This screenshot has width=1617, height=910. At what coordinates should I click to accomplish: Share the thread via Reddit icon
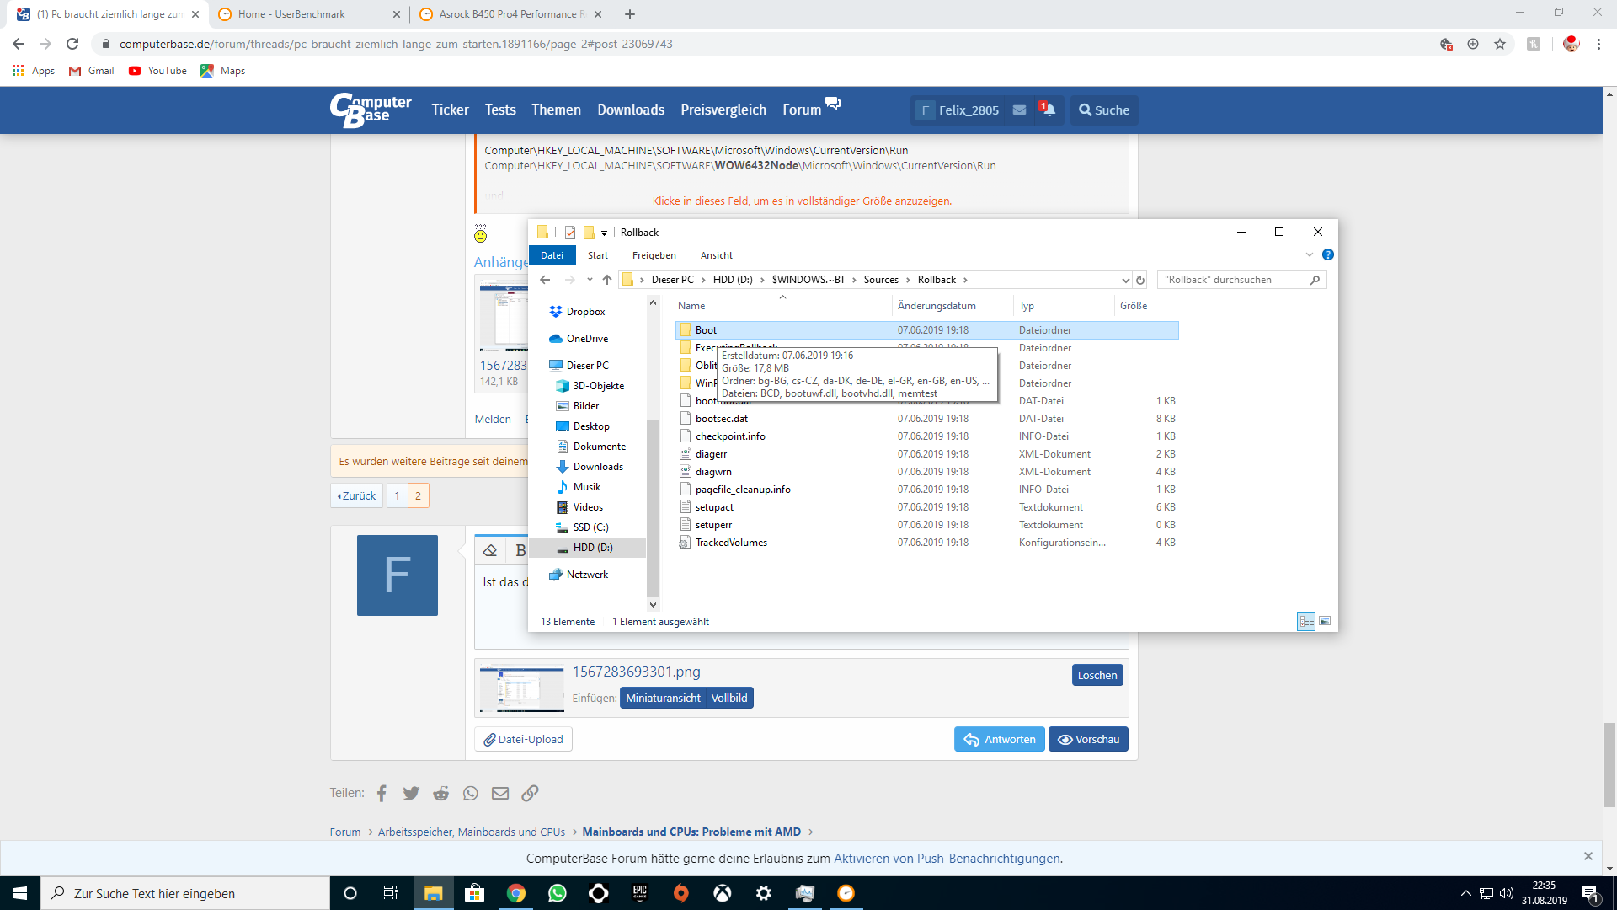click(x=440, y=793)
